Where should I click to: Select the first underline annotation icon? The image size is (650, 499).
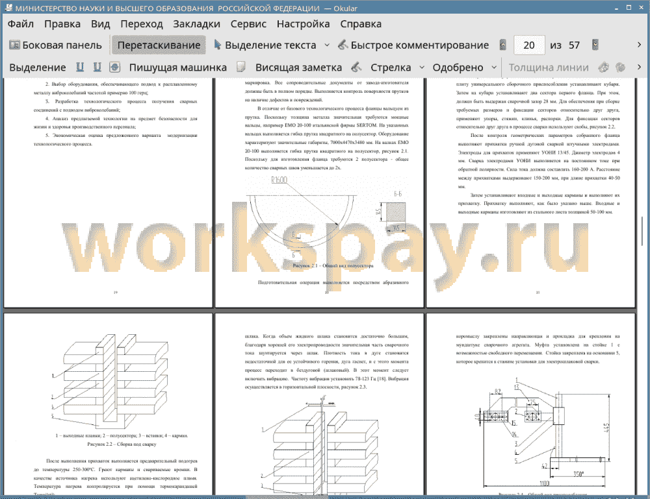tap(80, 67)
